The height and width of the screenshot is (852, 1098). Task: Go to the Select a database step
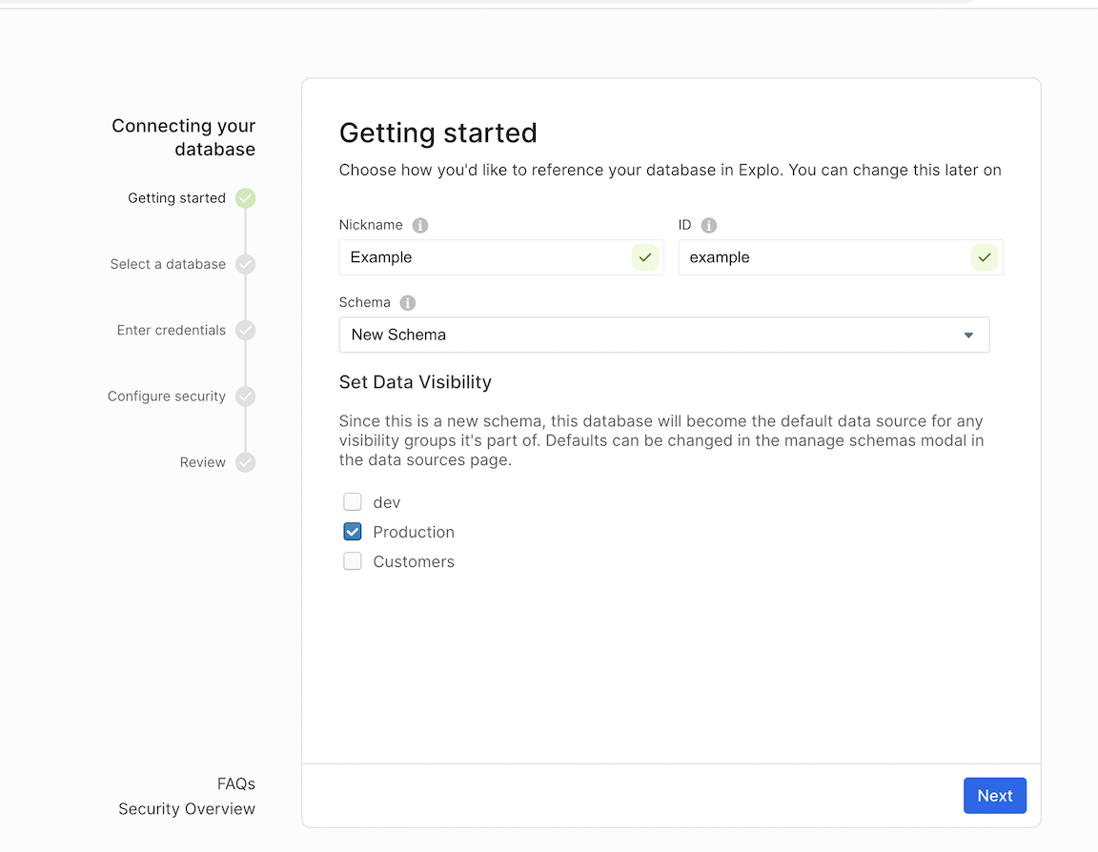tap(245, 264)
